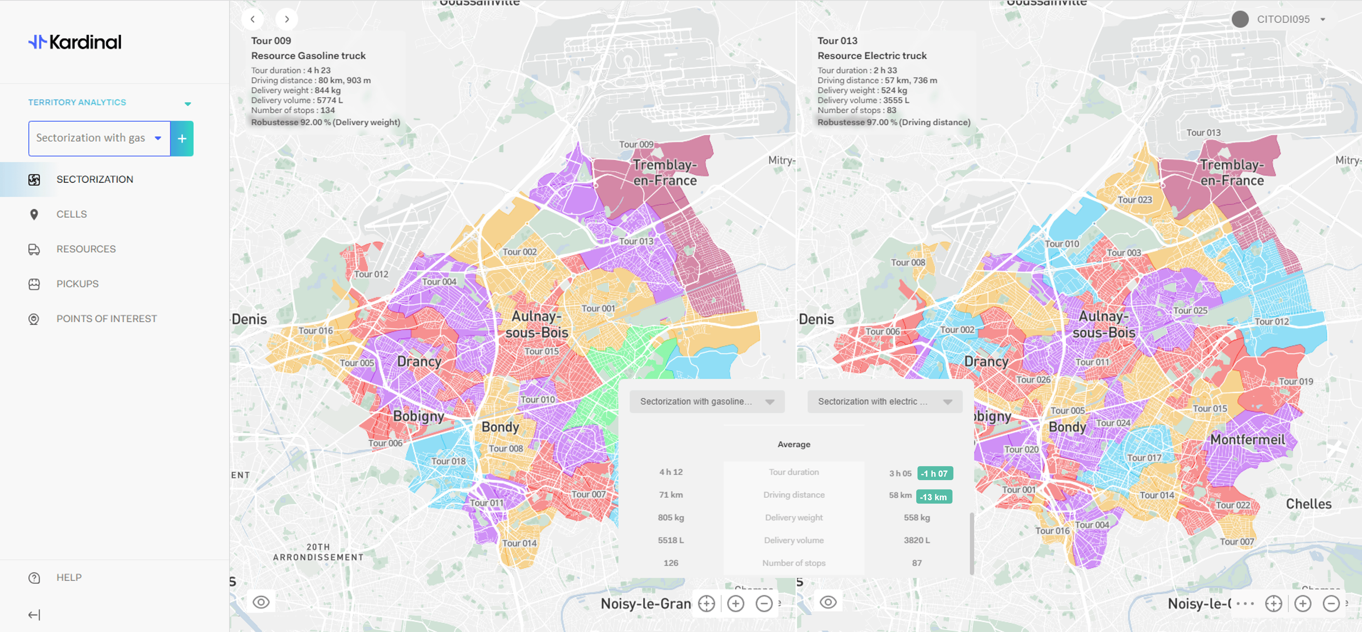The image size is (1362, 632).
Task: Toggle right map visibility eye icon
Action: (828, 602)
